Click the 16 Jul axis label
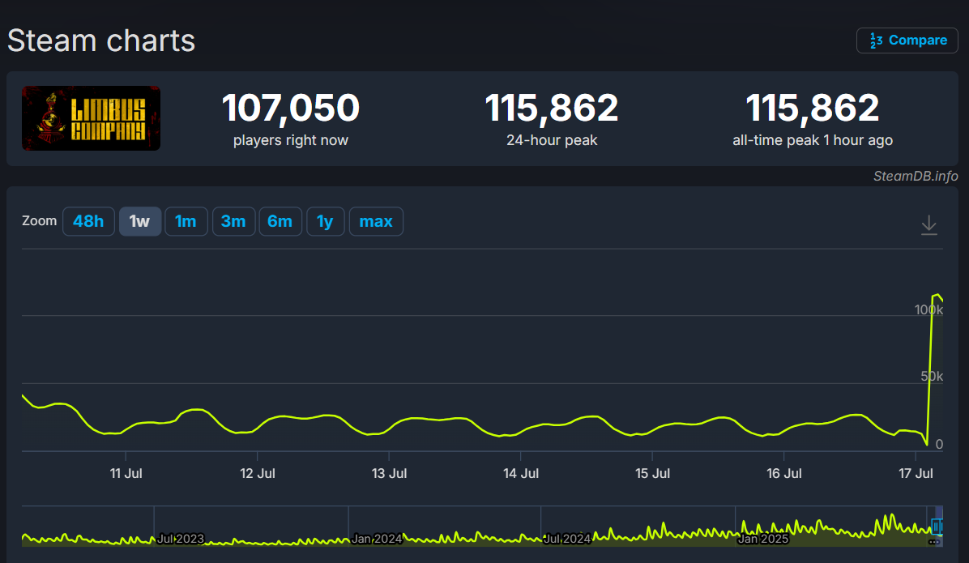Image resolution: width=969 pixels, height=563 pixels. click(x=784, y=473)
